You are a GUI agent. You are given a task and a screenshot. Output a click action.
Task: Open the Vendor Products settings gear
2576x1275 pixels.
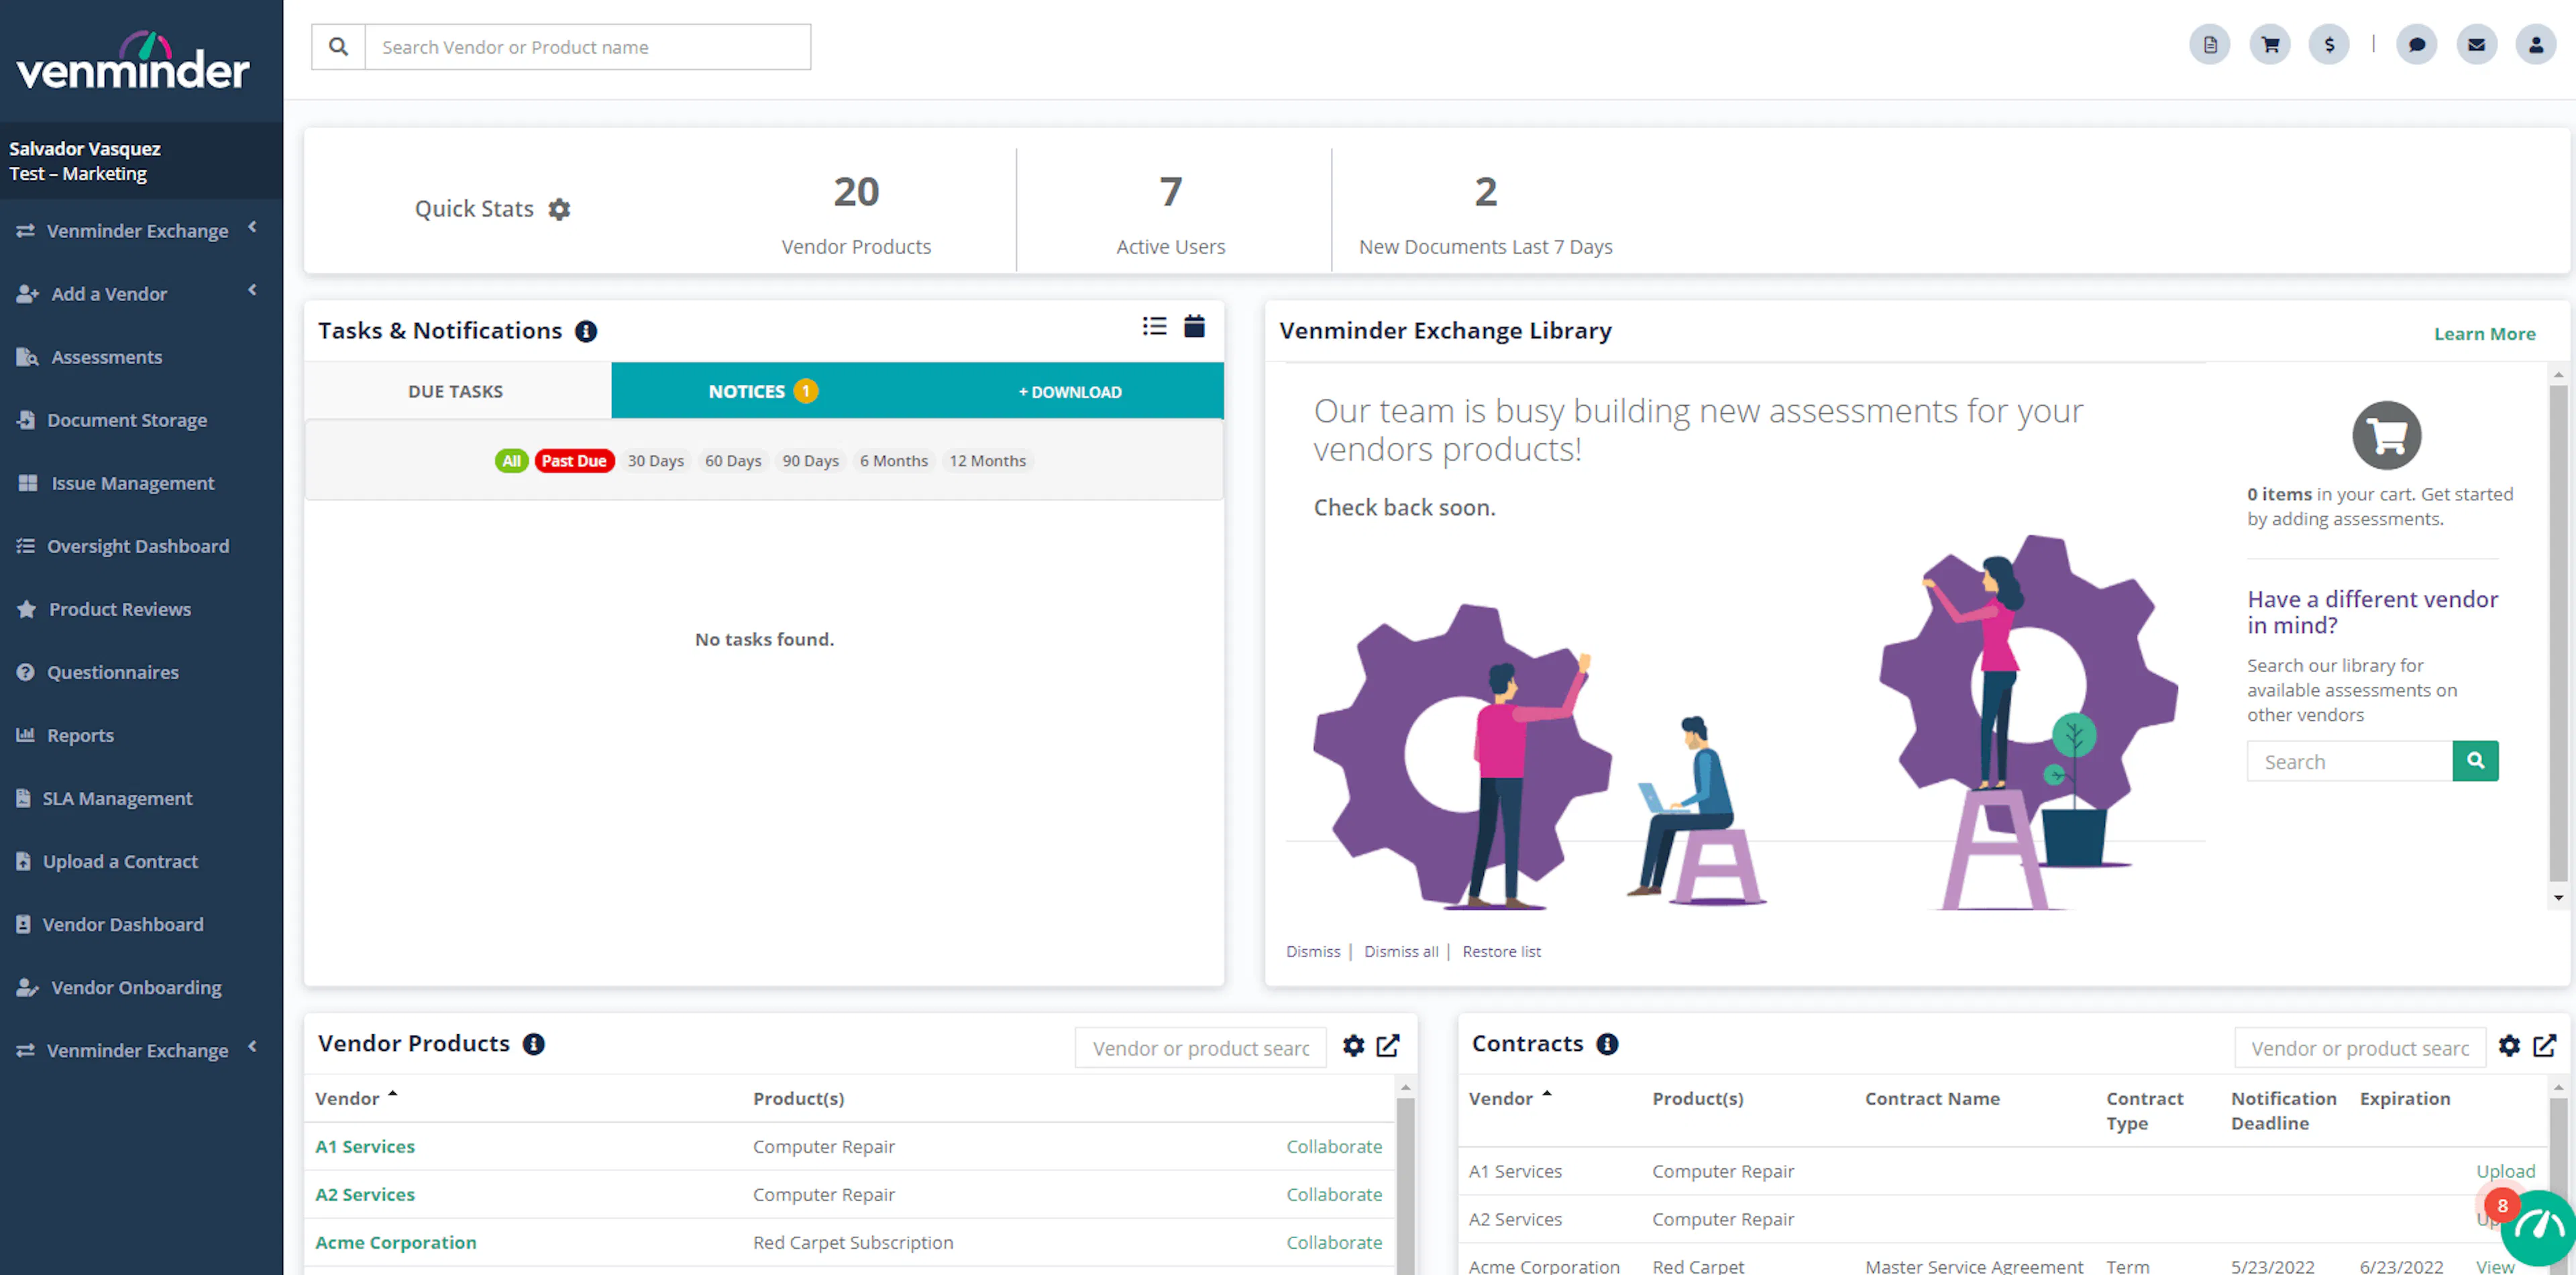pos(1353,1046)
